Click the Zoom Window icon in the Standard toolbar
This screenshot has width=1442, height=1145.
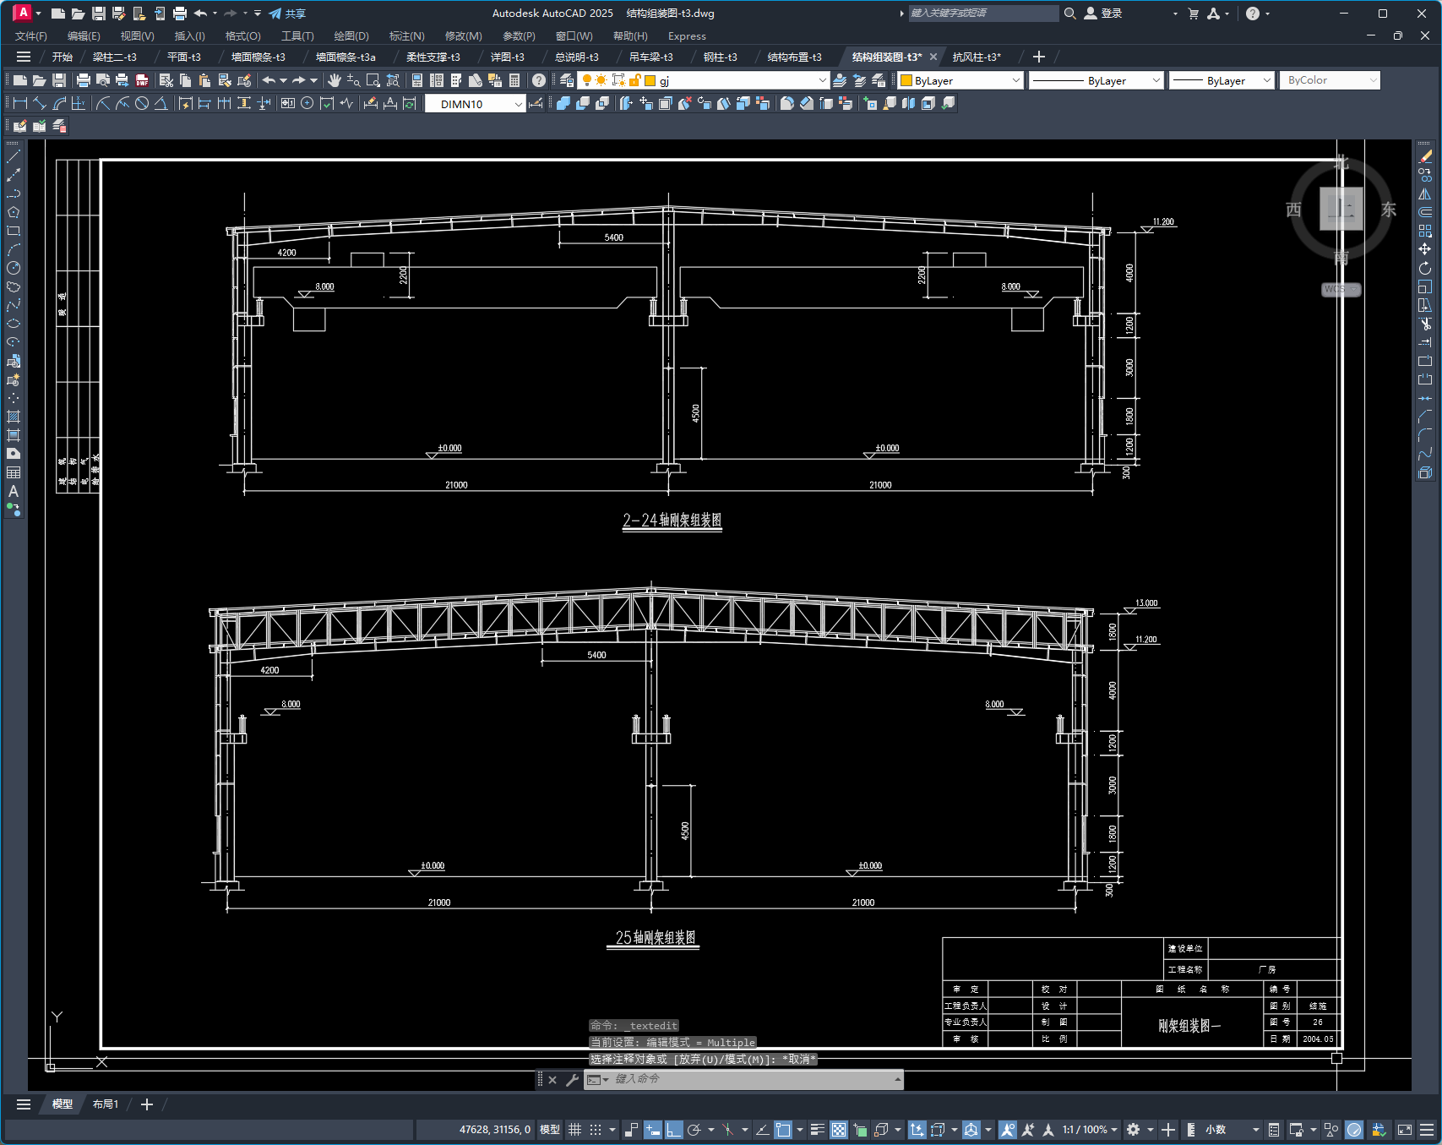point(373,80)
